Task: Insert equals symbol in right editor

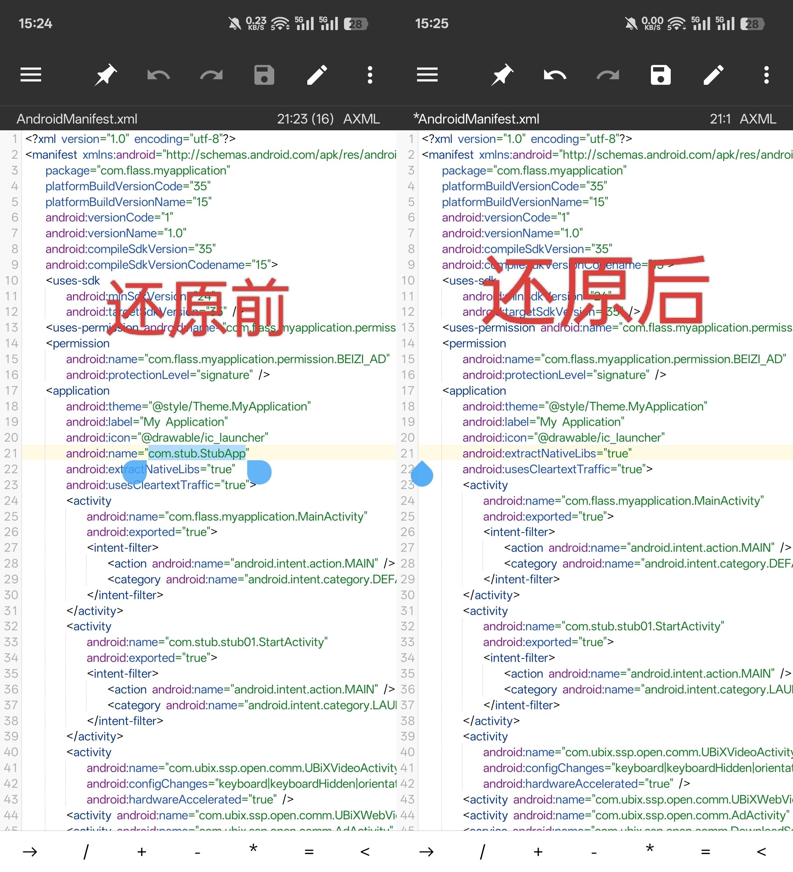Action: [x=706, y=852]
